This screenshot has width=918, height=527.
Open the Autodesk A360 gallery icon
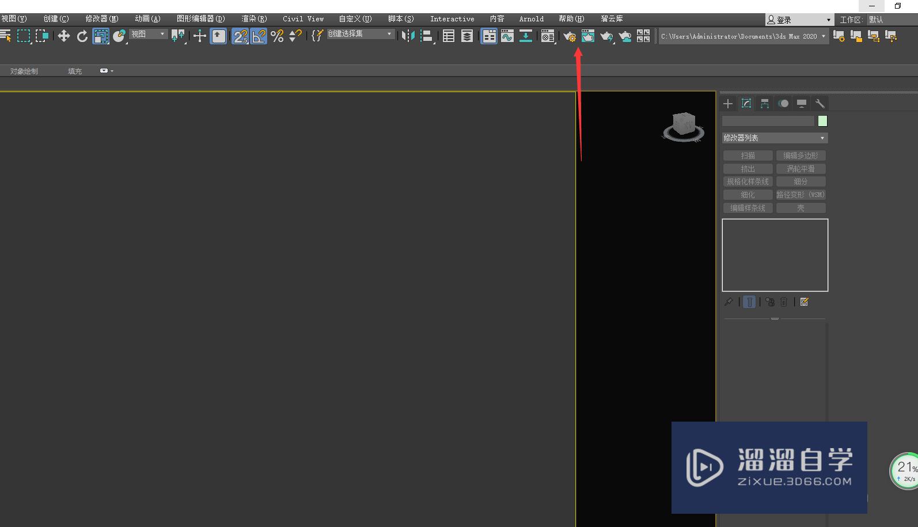pyautogui.click(x=643, y=36)
